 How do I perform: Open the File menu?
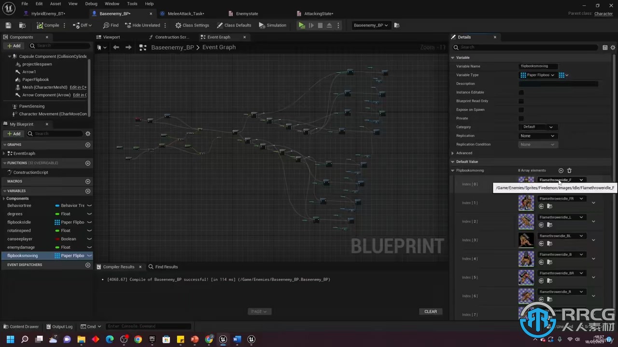click(x=25, y=3)
